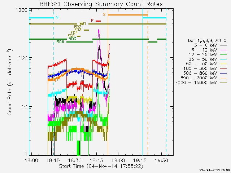The width and height of the screenshot is (231, 173).
Task: Click the magenta line swatch for 6 - 12 keV
Action: pos(223,50)
